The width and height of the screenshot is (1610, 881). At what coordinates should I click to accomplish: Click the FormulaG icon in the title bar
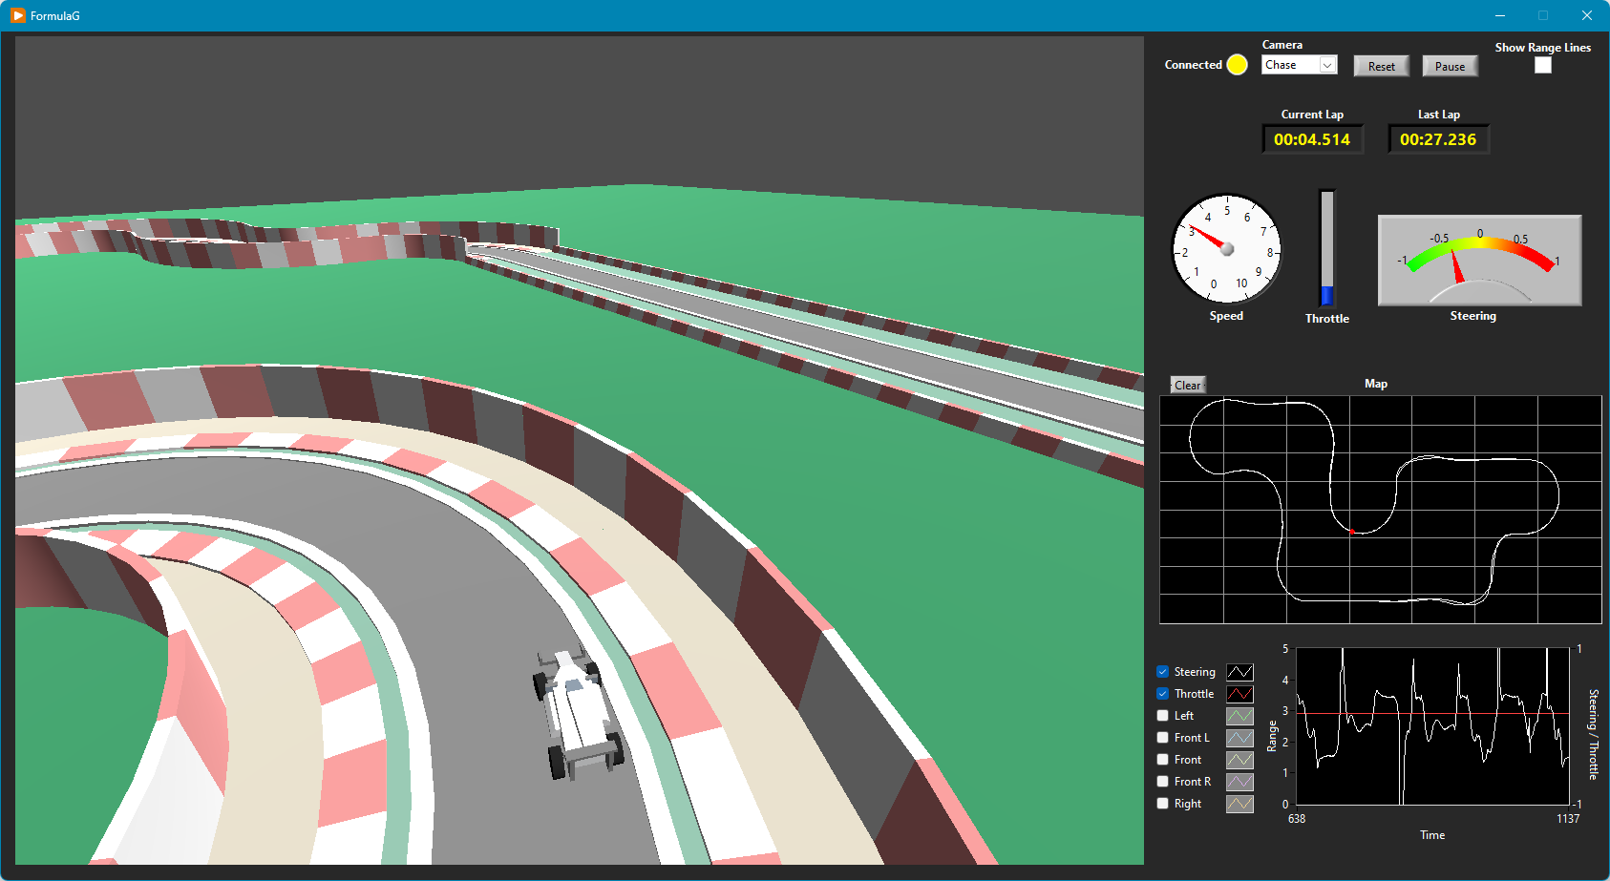click(16, 15)
